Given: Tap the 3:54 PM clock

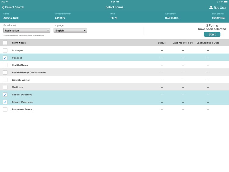Looking at the screenshot, I should (x=115, y=2).
